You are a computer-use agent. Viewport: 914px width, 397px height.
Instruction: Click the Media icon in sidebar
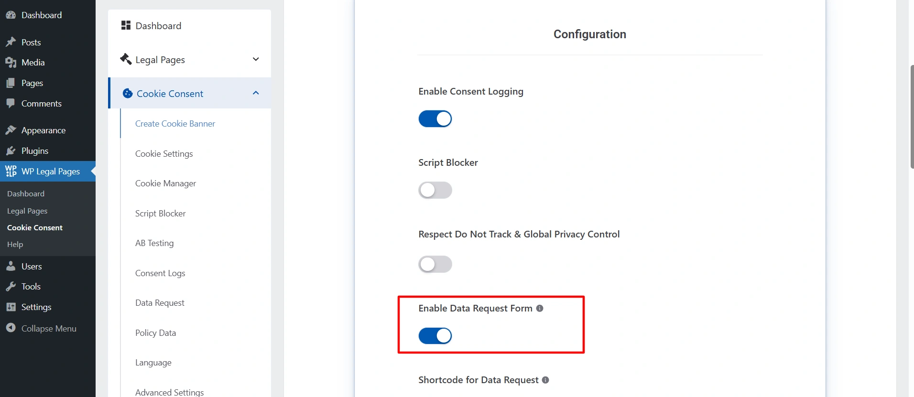point(11,63)
